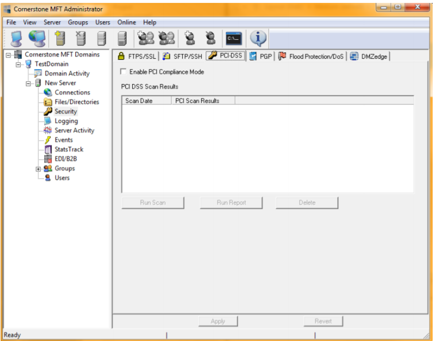
Task: Switch to the PGP tab
Action: pos(260,56)
